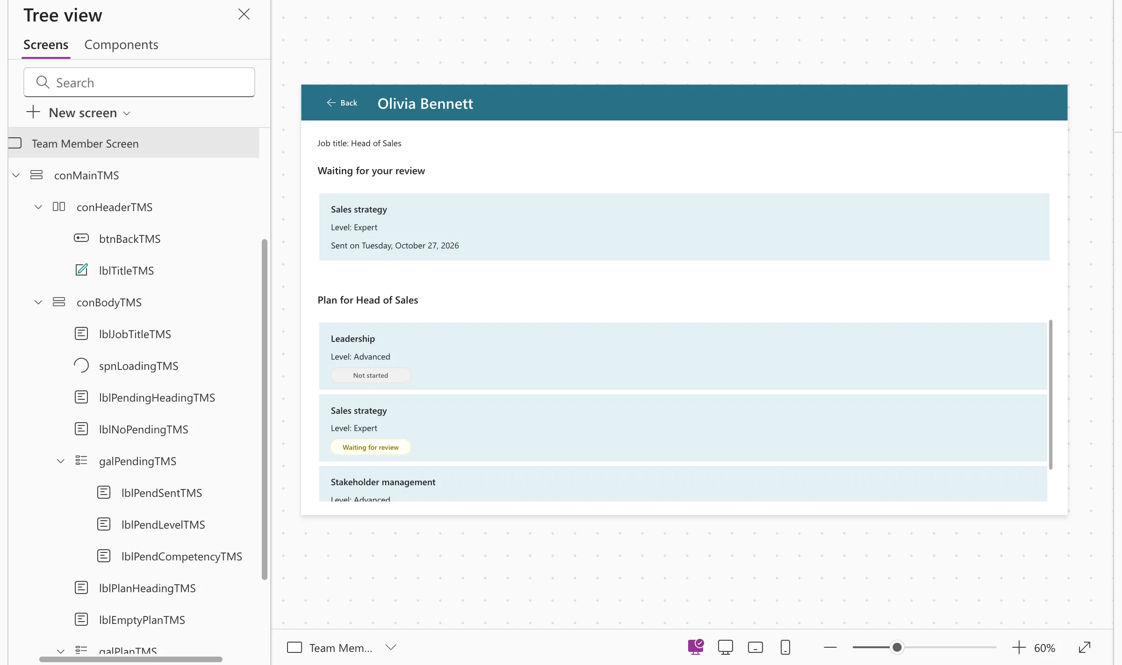This screenshot has width=1122, height=665.
Task: Zoom out with the minus button
Action: [830, 647]
